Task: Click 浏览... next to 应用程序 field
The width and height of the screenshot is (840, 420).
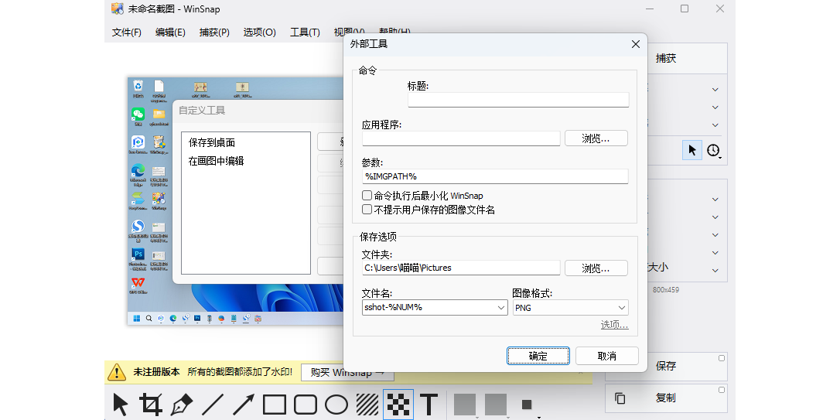Action: (596, 138)
